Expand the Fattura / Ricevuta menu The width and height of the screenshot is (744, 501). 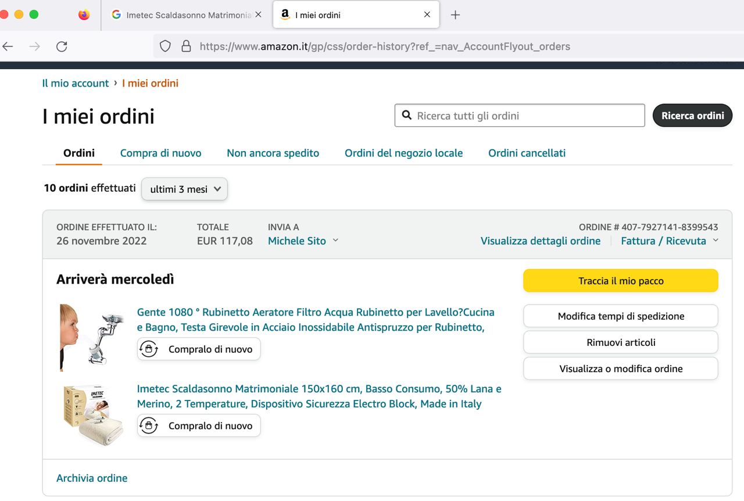(x=670, y=241)
